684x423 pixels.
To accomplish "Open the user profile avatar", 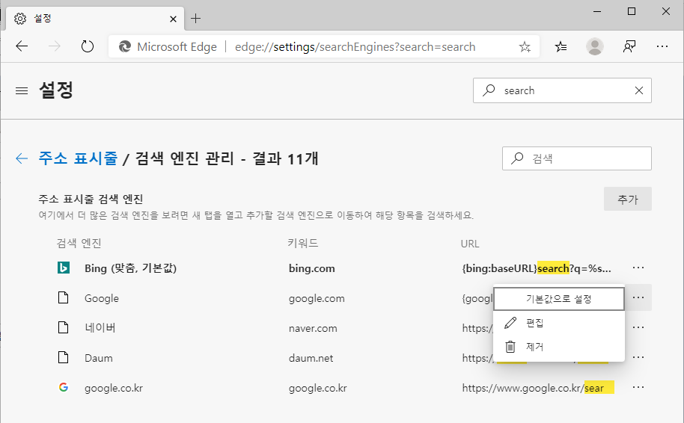I will [x=595, y=46].
